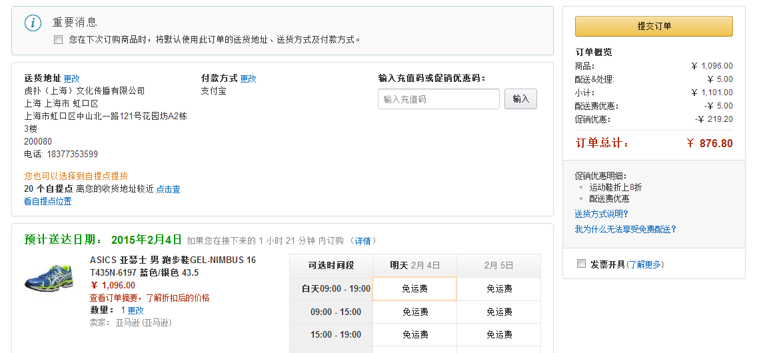Click the 支付宝 payment method text

pyautogui.click(x=214, y=91)
